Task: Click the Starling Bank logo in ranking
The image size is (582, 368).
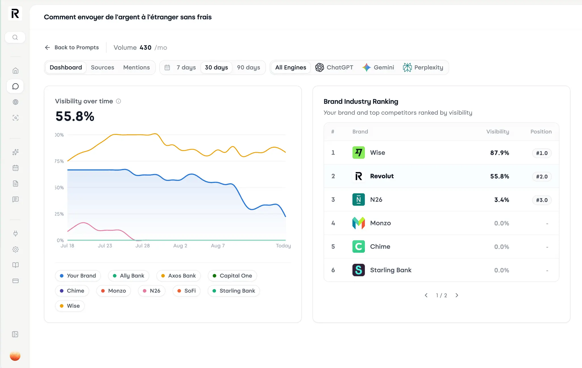Action: (x=359, y=270)
